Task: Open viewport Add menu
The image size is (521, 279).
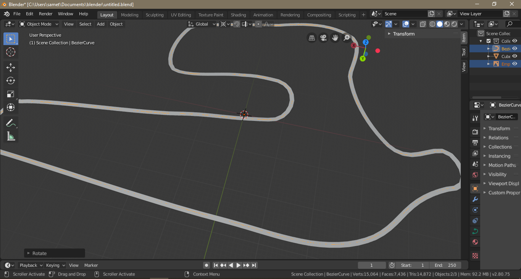Action: [x=101, y=24]
